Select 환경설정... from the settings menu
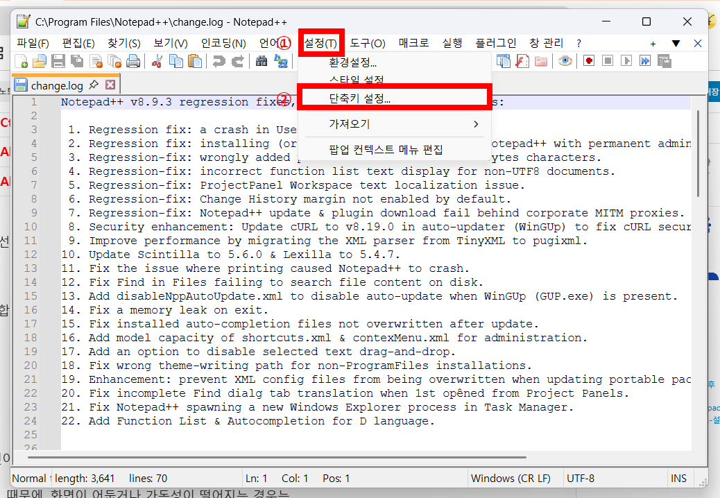The width and height of the screenshot is (720, 498). pyautogui.click(x=395, y=62)
